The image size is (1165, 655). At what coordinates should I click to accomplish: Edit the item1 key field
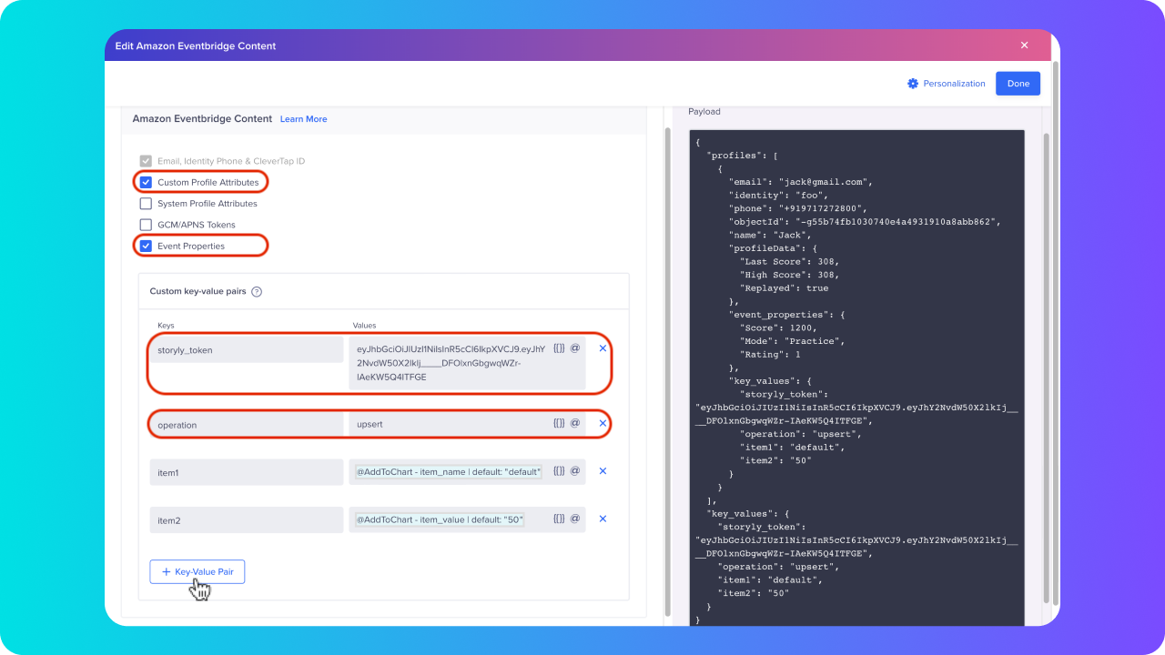(x=247, y=472)
